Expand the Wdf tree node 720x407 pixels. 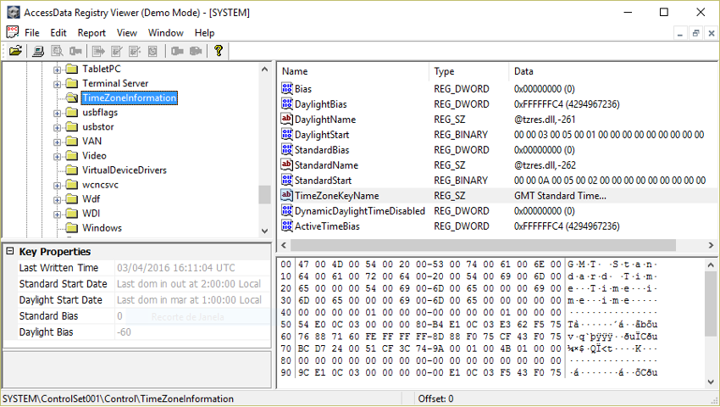57,200
